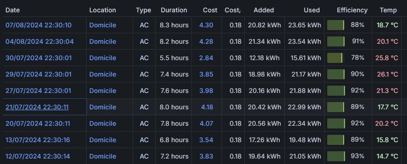This screenshot has width=407, height=164.
Task: Open the 12/07/2024 22:30:14 charge link
Action: (38, 156)
